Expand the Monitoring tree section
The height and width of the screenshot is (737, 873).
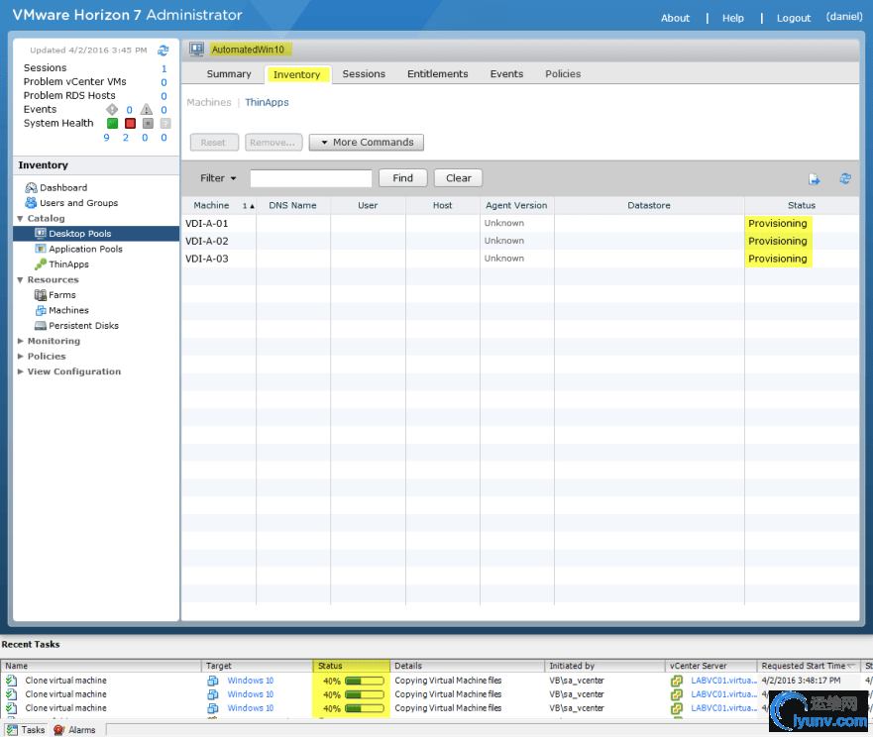(20, 341)
